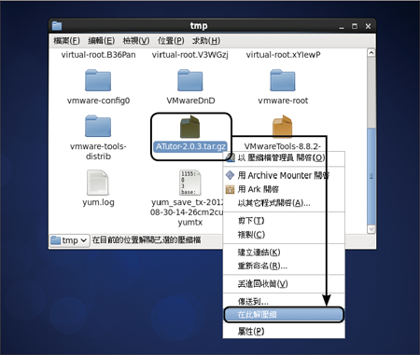This screenshot has width=420, height=355.
Task: Select 複製(C) in context menu
Action: tap(284, 235)
